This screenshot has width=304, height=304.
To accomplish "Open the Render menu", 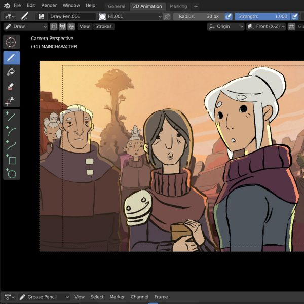I will (x=49, y=5).
